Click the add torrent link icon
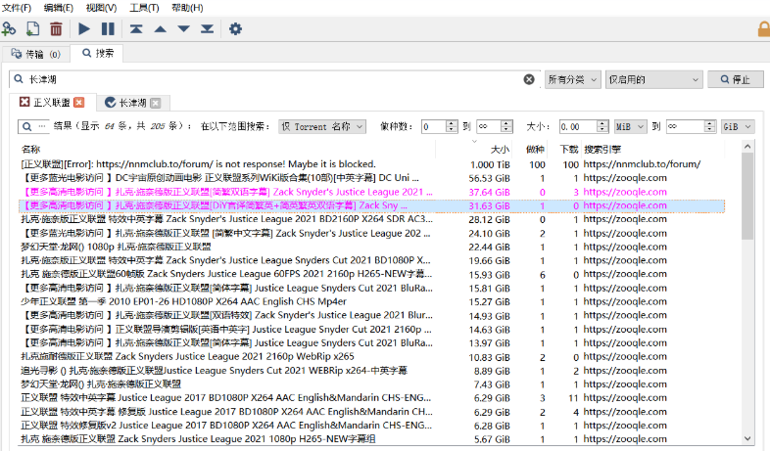770x451 pixels. pyautogui.click(x=9, y=29)
